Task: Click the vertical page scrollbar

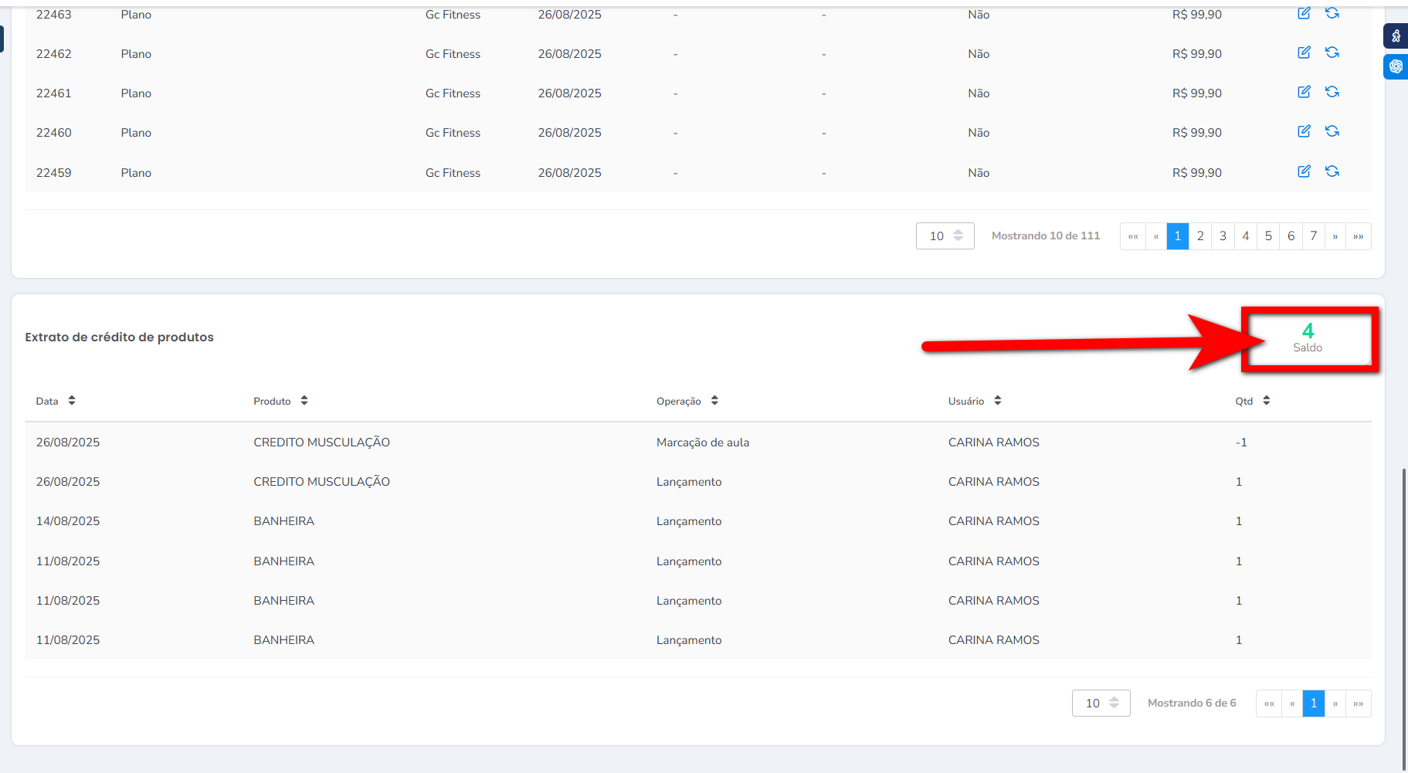Action: point(1404,618)
